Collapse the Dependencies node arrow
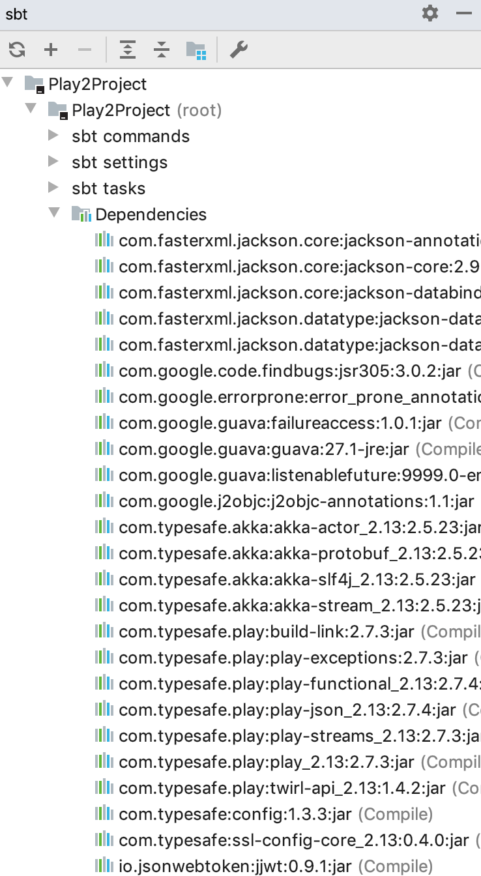This screenshot has width=481, height=876. (54, 213)
